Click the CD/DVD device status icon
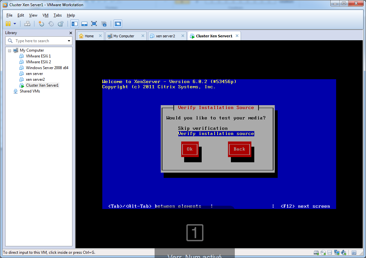The width and height of the screenshot is (366, 258). pyautogui.click(x=323, y=252)
